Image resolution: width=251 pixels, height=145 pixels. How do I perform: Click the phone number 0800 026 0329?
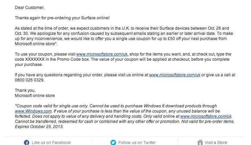29,80
